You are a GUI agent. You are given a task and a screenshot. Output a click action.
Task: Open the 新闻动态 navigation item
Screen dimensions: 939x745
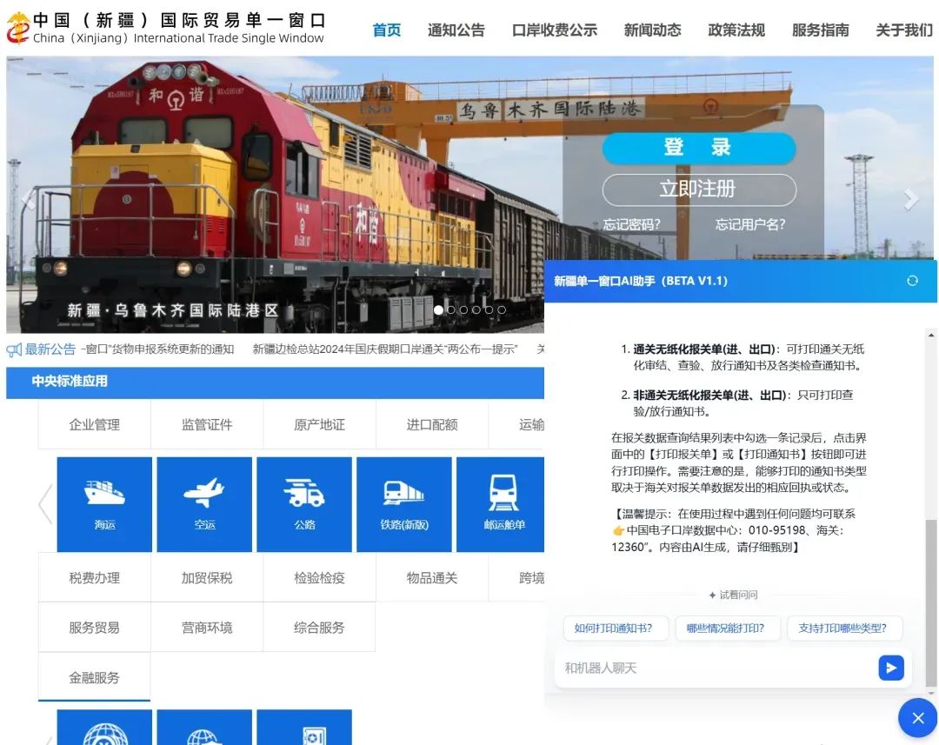coord(653,30)
